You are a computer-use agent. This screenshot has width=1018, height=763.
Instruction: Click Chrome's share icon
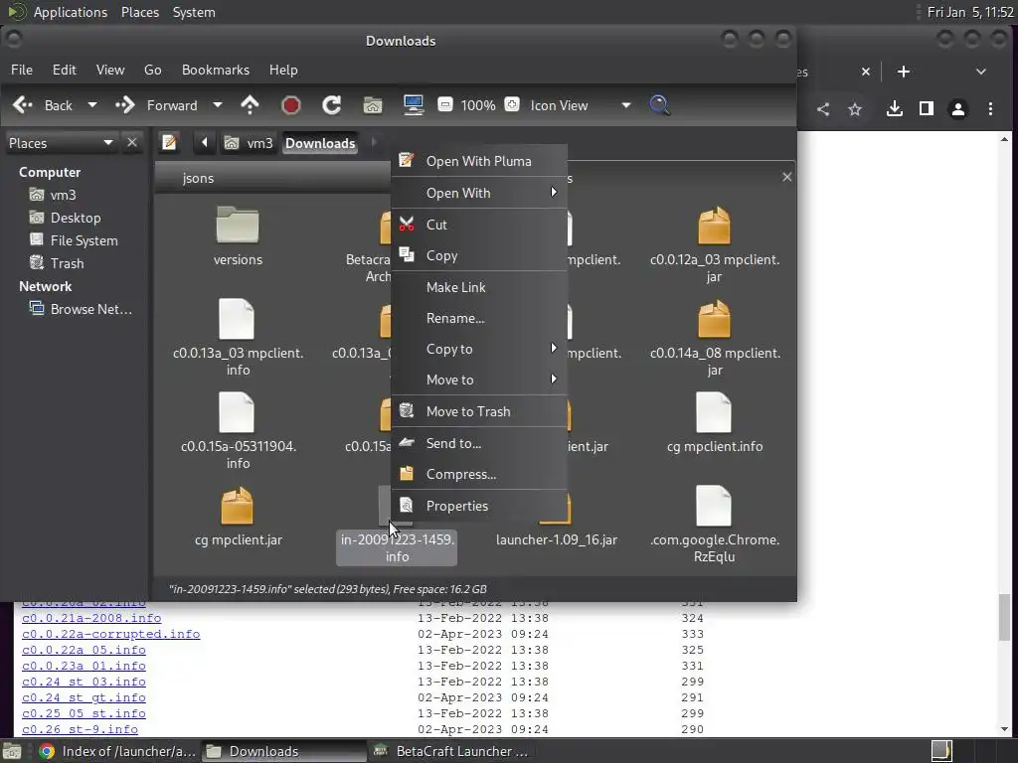tap(823, 109)
